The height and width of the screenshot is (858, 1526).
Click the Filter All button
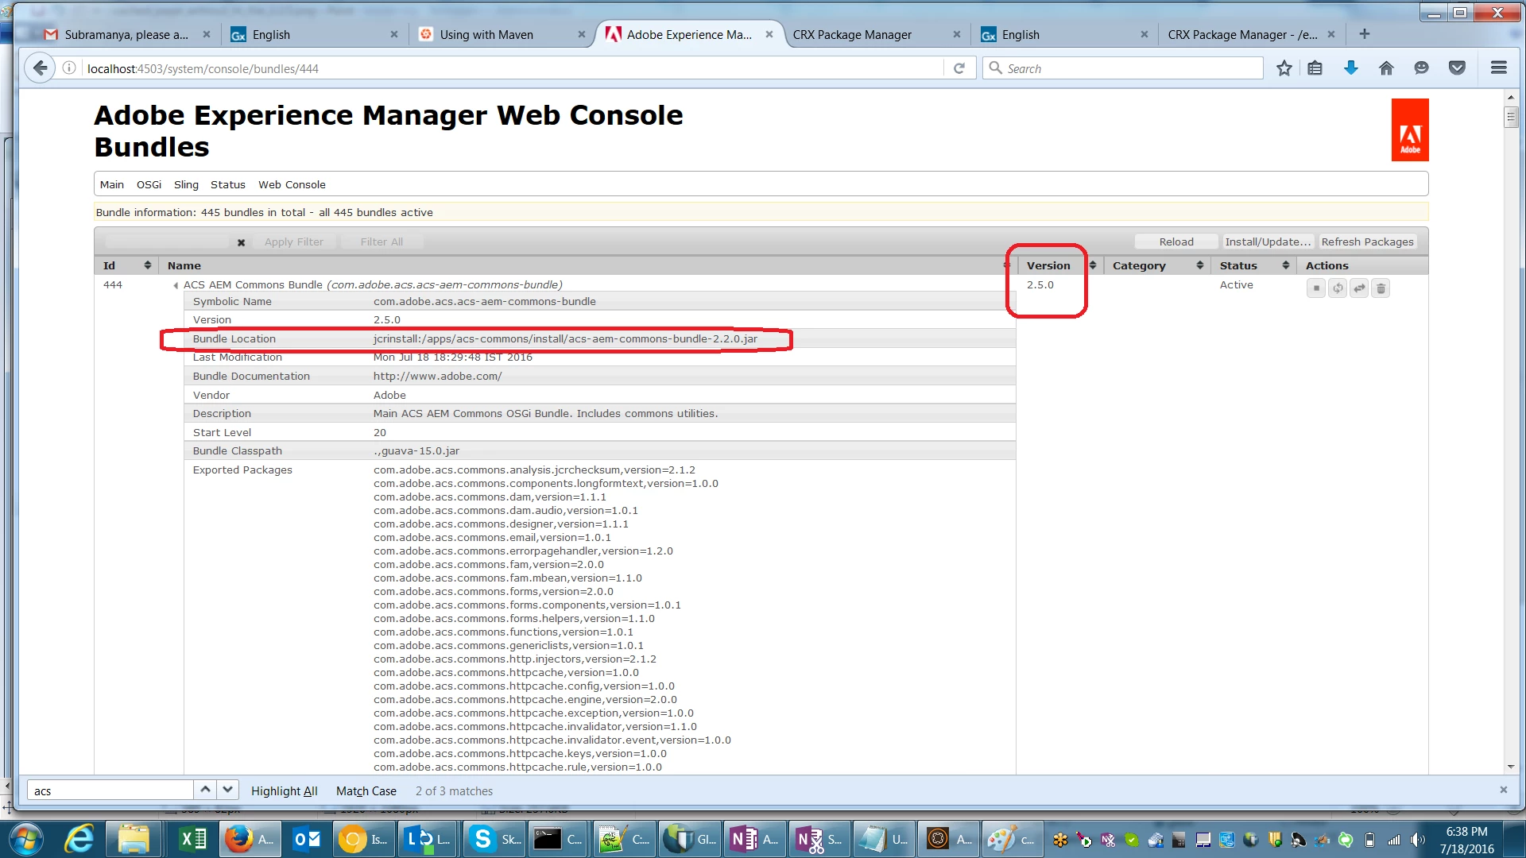point(381,242)
